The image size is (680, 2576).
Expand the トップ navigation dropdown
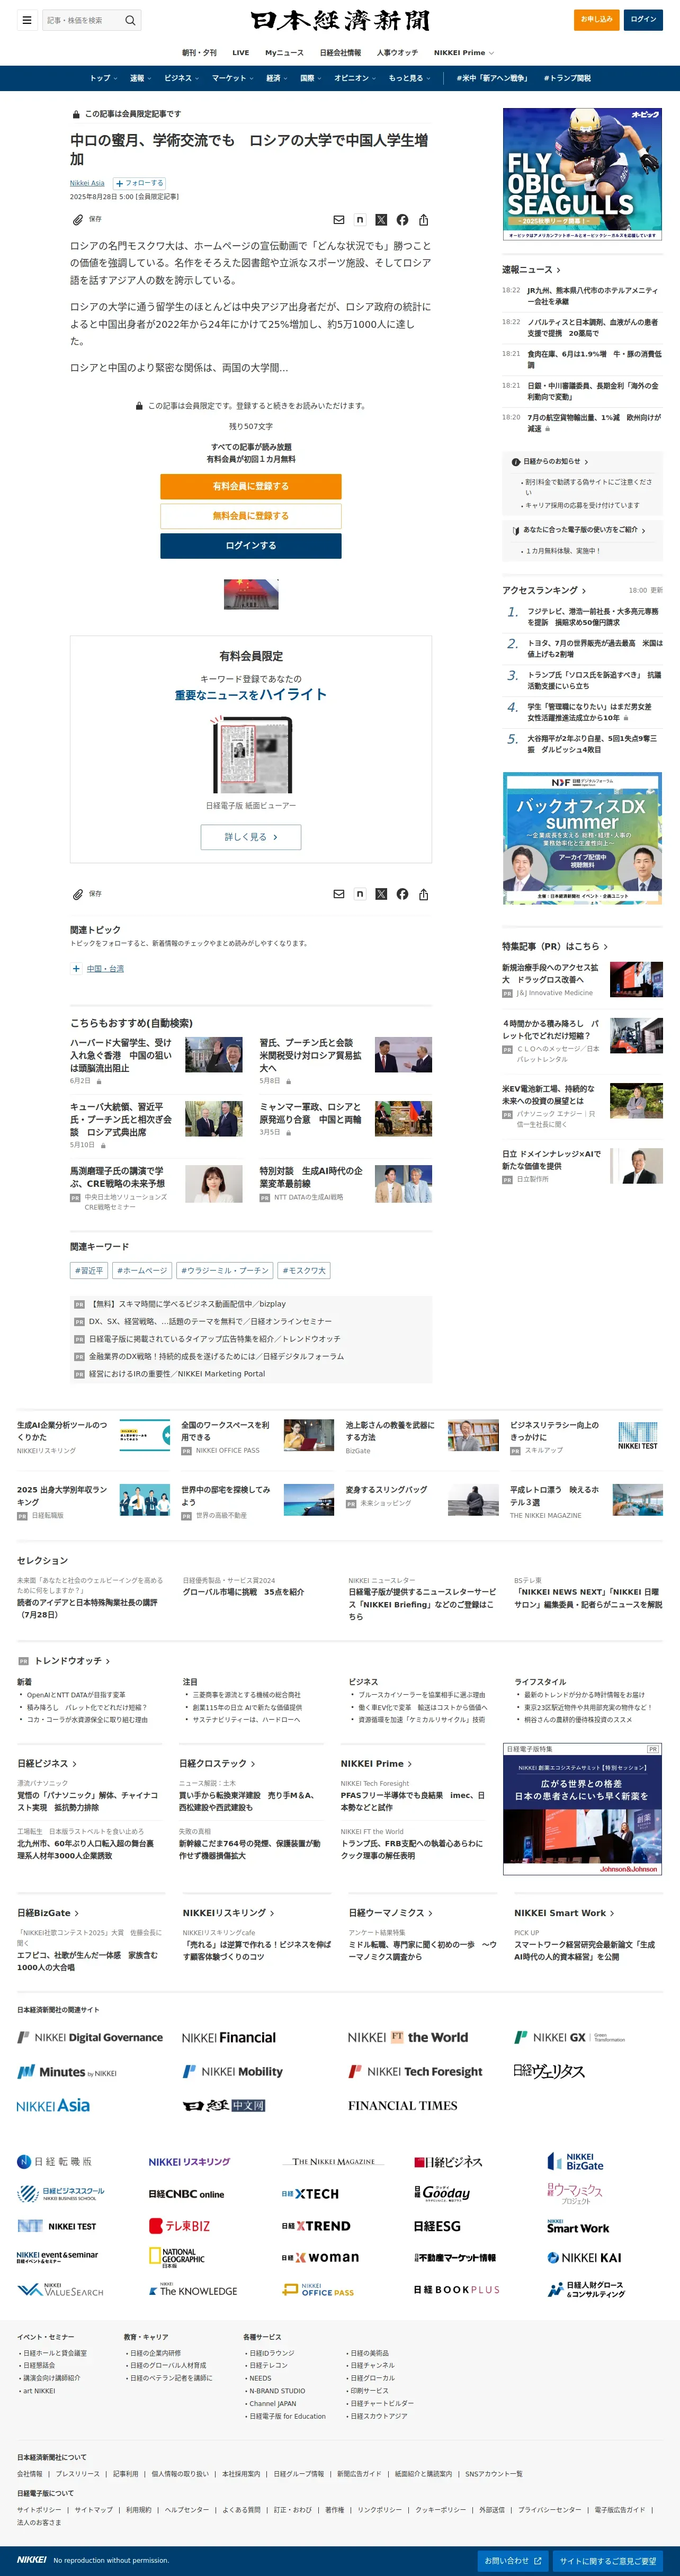103,78
